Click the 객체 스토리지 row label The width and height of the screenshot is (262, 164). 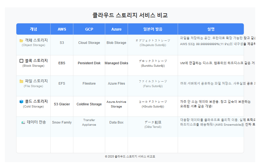coord(36,40)
